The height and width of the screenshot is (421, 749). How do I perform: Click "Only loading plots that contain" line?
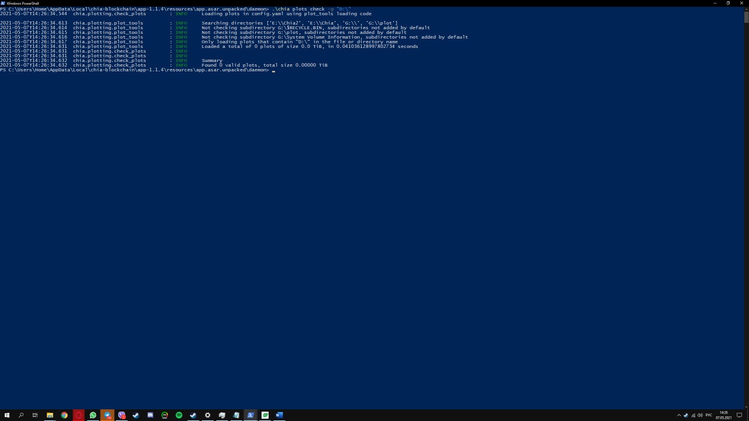300,42
